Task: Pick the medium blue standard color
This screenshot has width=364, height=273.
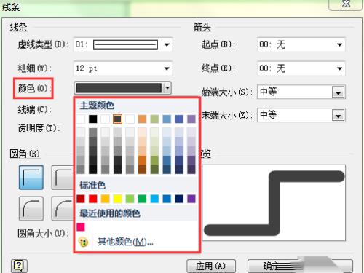Action: pyautogui.click(x=167, y=199)
